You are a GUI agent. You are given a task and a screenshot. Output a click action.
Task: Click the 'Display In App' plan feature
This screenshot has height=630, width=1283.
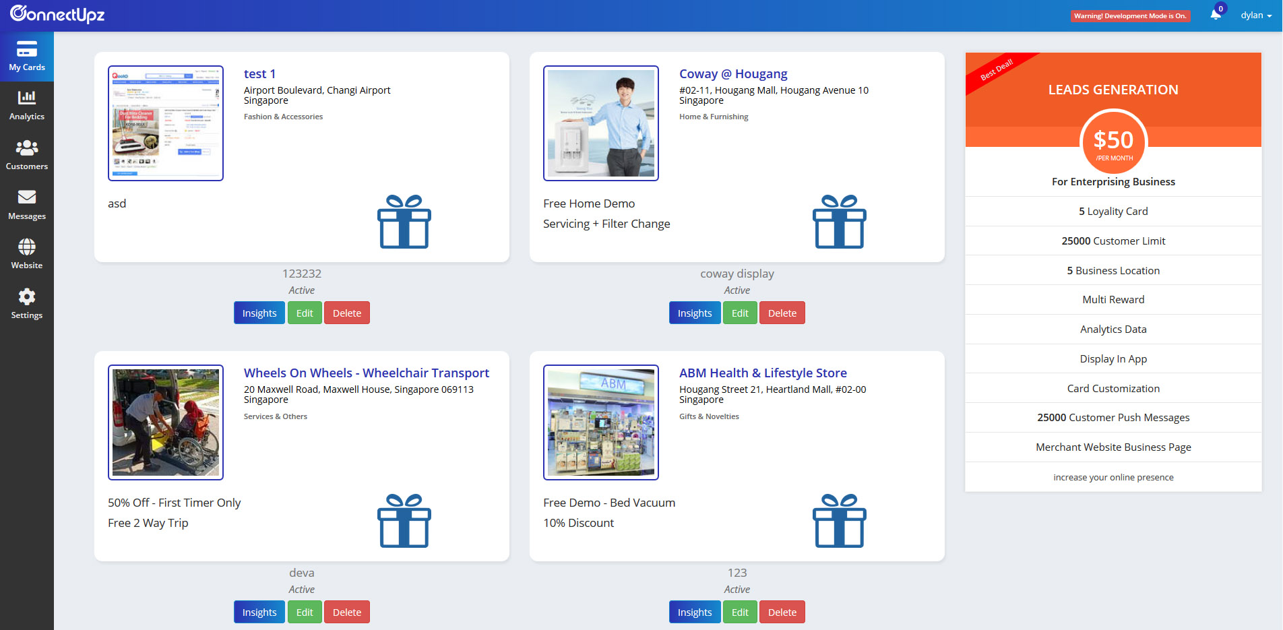[1113, 359]
